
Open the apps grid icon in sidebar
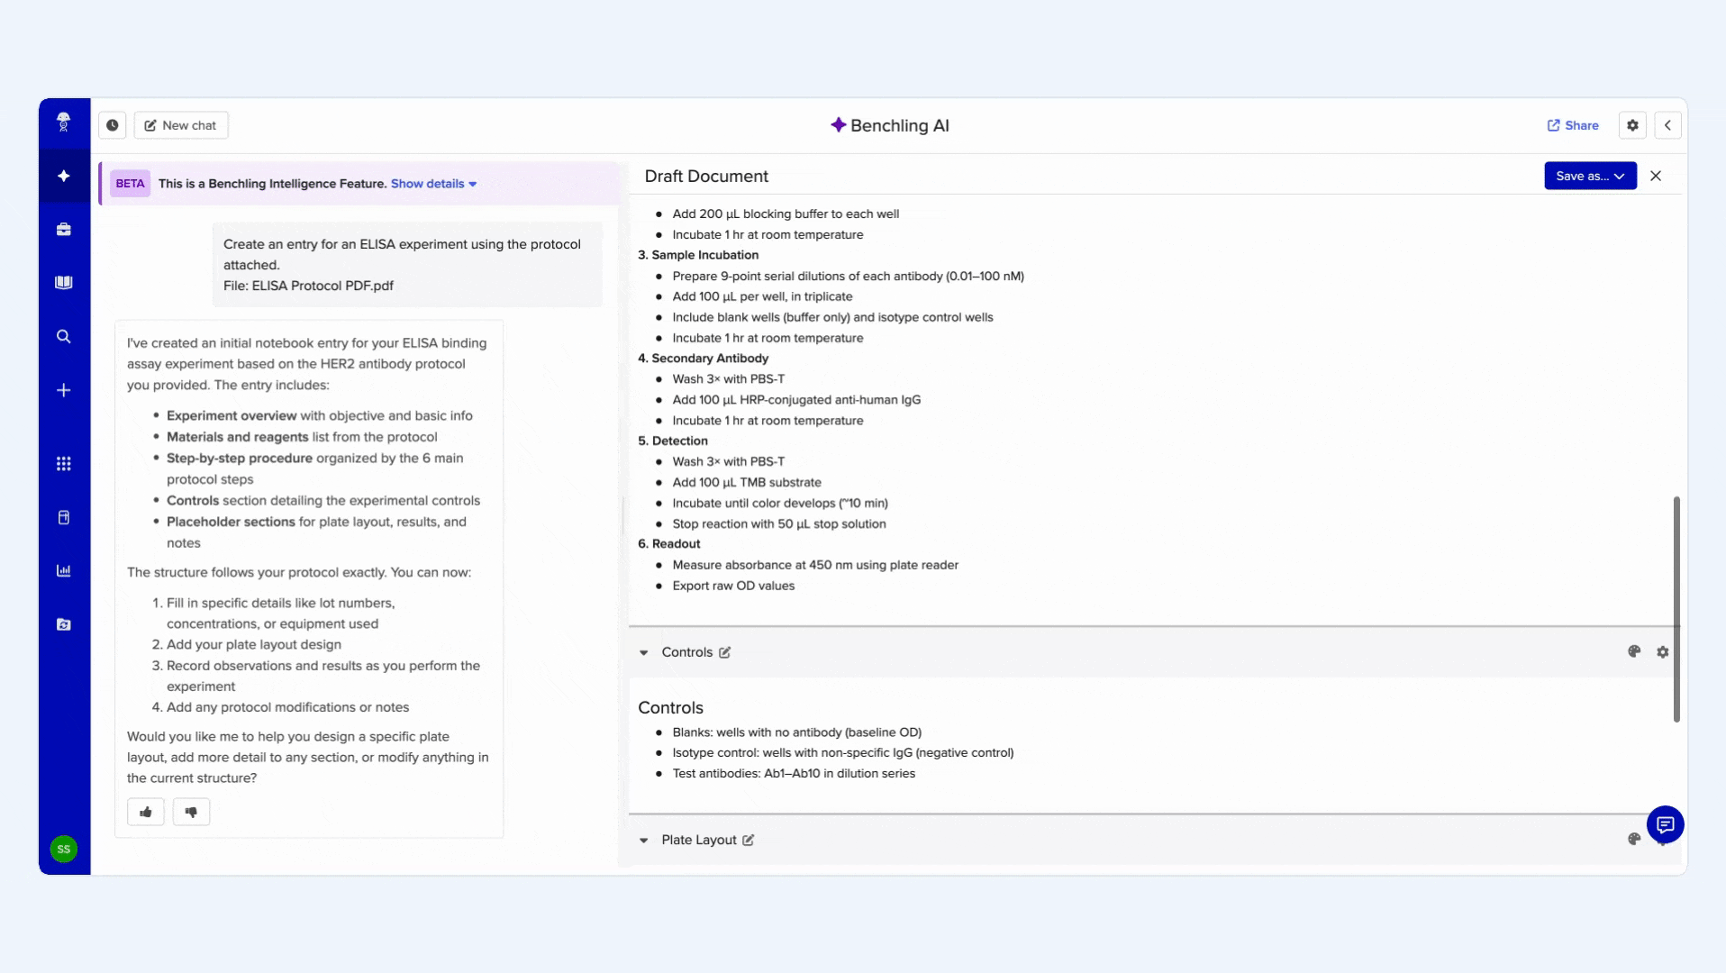[x=63, y=463]
